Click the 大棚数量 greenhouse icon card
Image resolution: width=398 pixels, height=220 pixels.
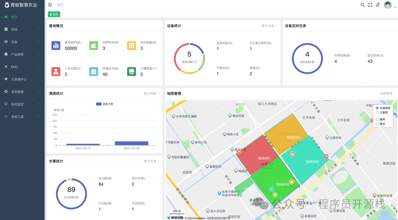[x=132, y=71]
